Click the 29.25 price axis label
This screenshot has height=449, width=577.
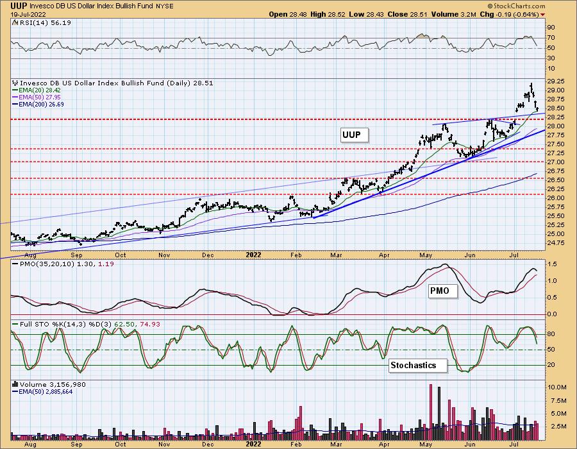(556, 81)
